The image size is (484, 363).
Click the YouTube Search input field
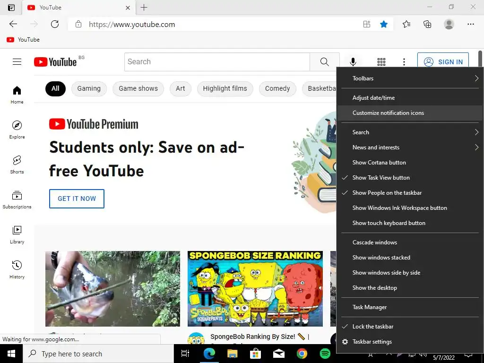pos(217,62)
